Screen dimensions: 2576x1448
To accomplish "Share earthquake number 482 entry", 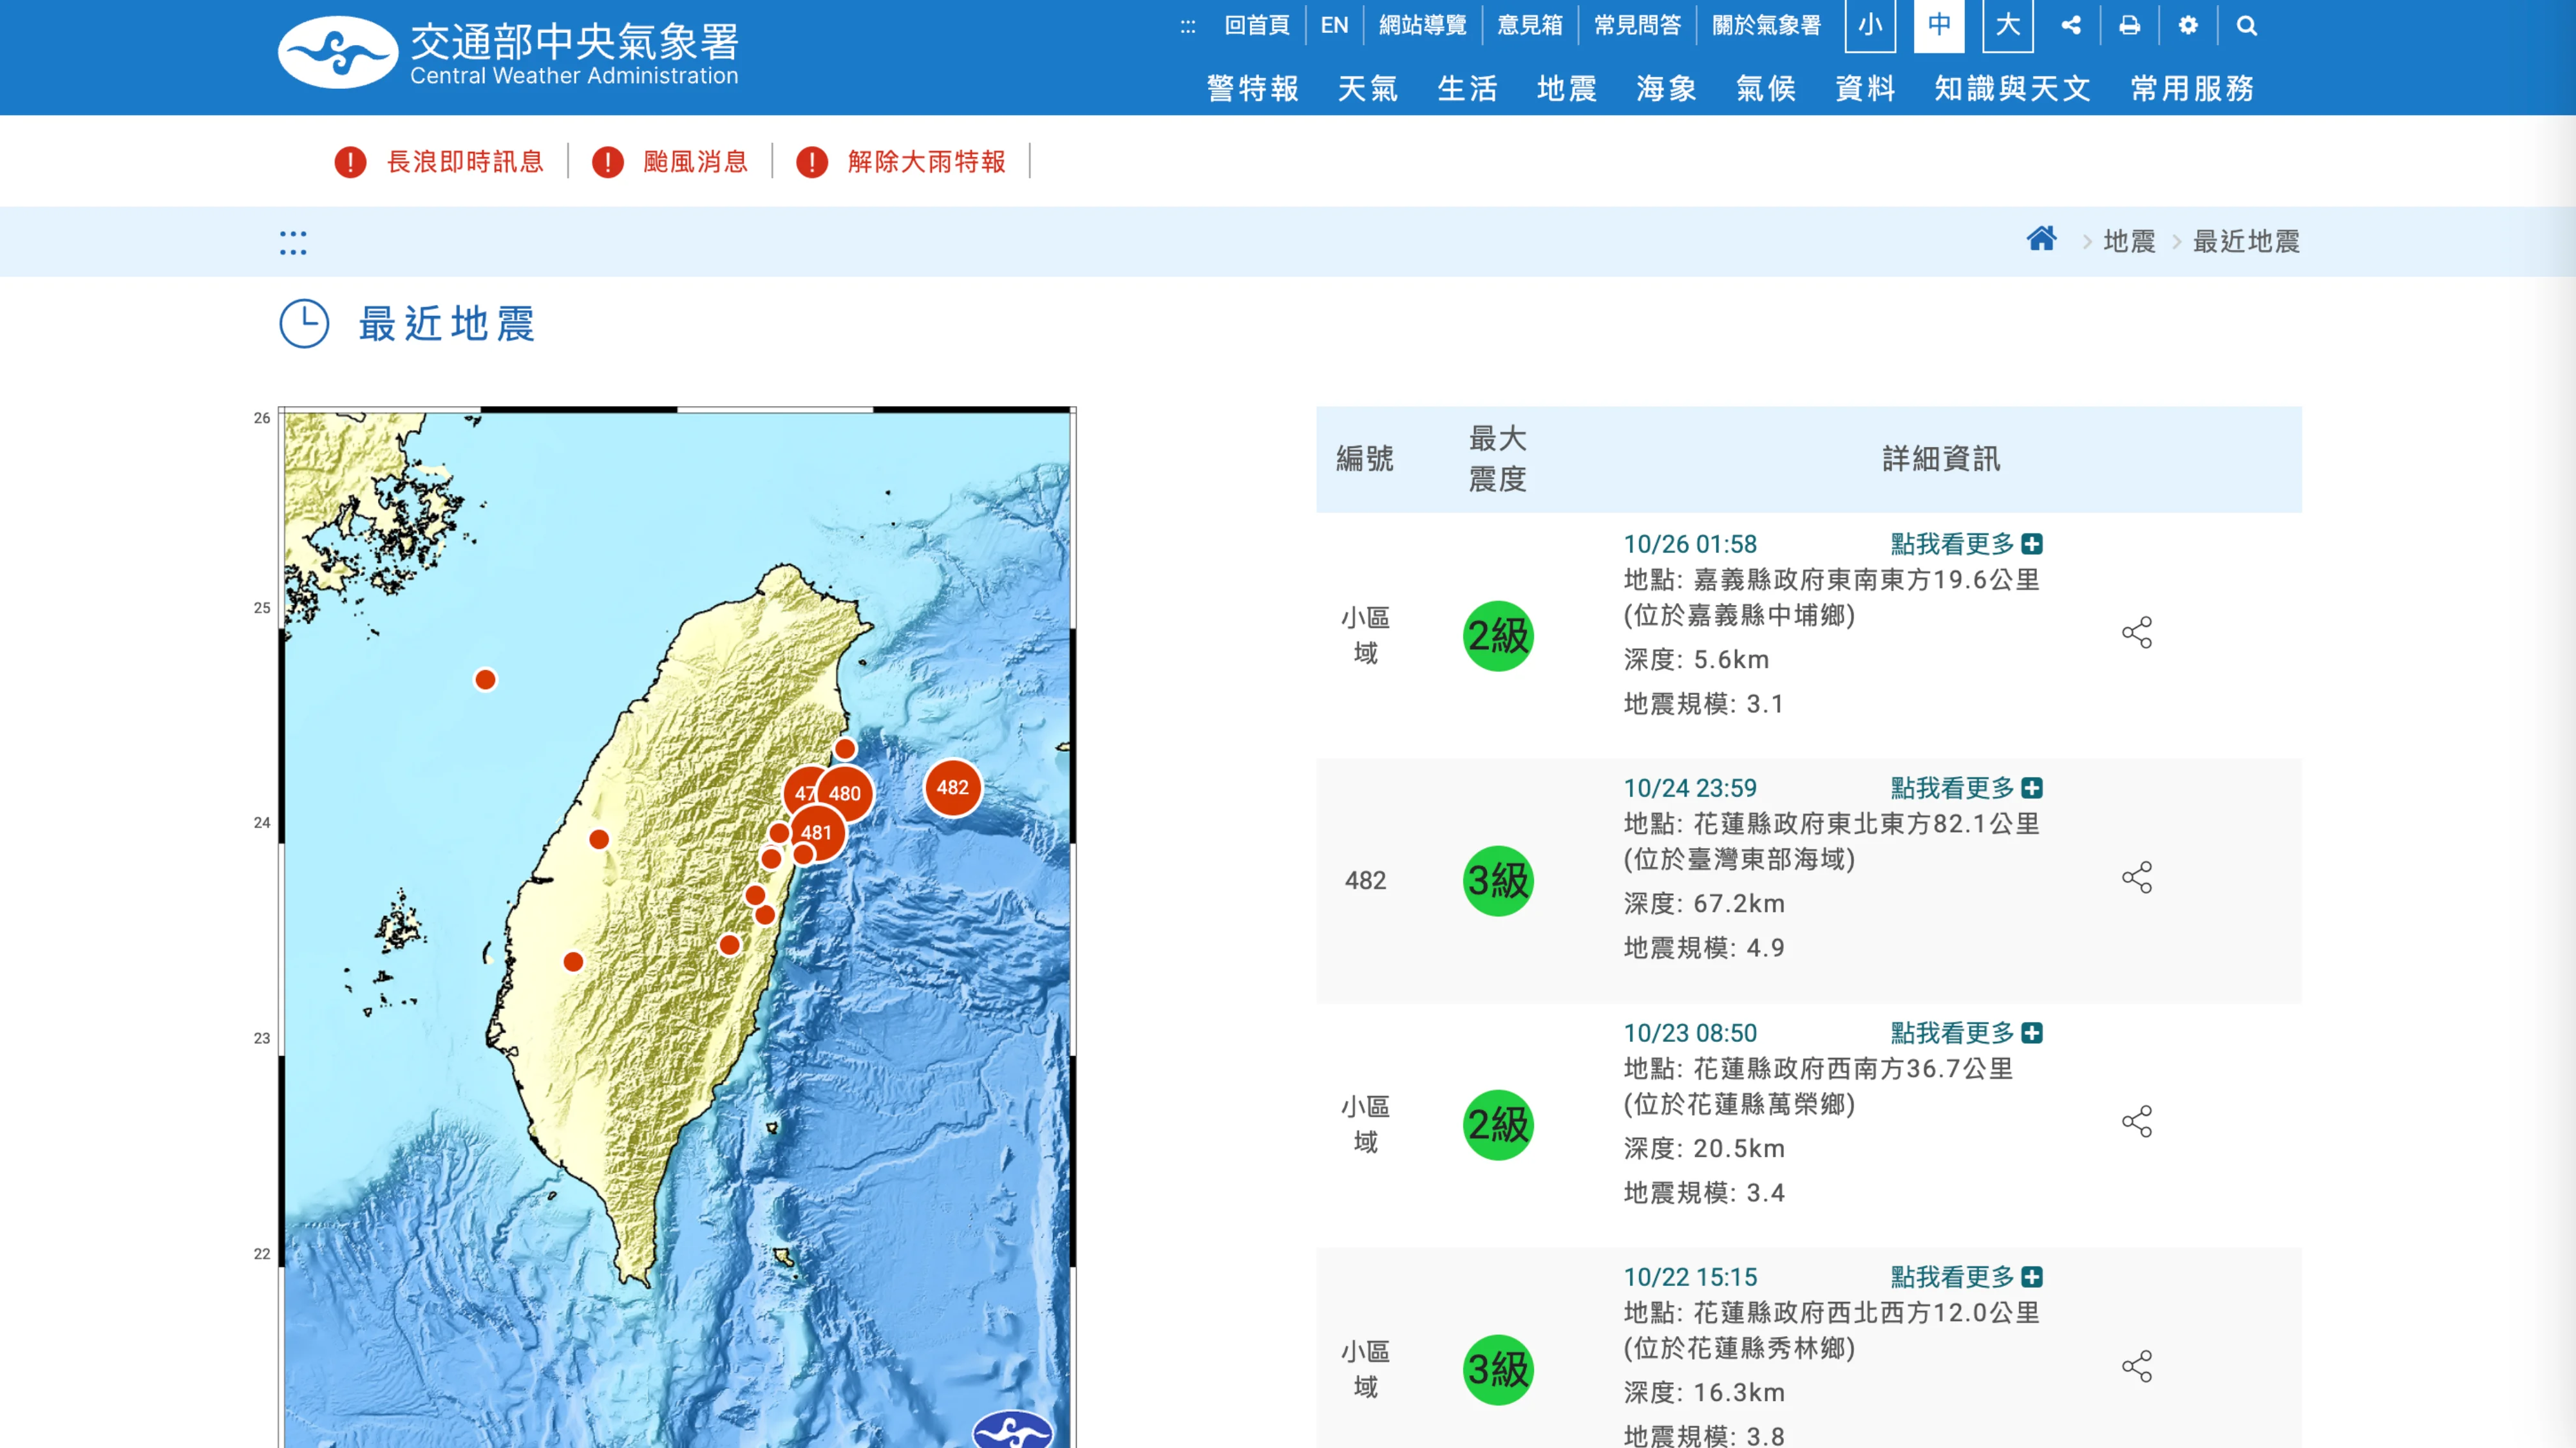I will point(2137,877).
